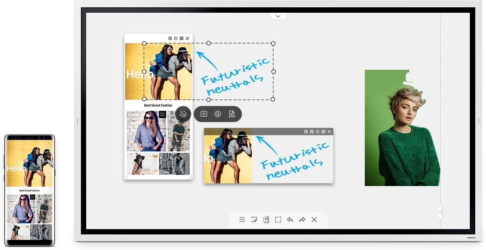The image size is (486, 250).
Task: Open the hamburger menu in bottom toolbar
Action: point(242,220)
